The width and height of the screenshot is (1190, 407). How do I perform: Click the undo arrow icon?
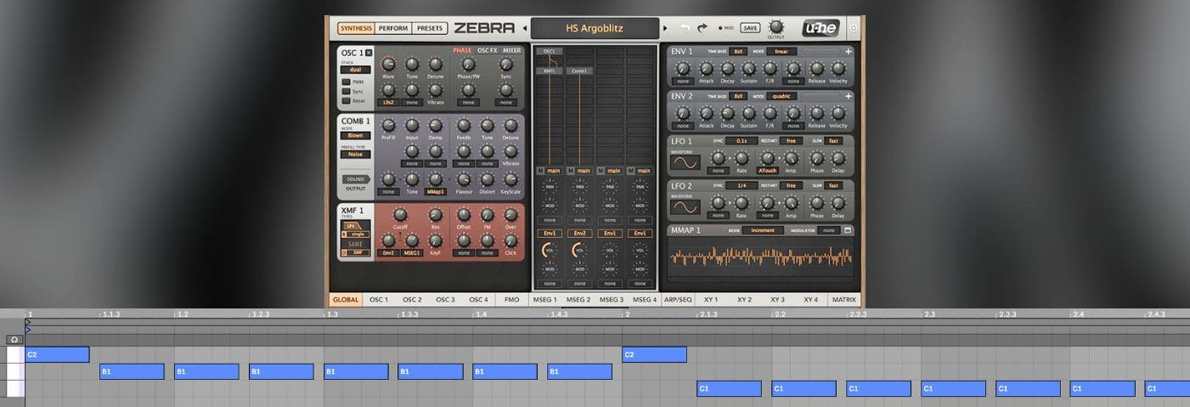click(x=685, y=28)
